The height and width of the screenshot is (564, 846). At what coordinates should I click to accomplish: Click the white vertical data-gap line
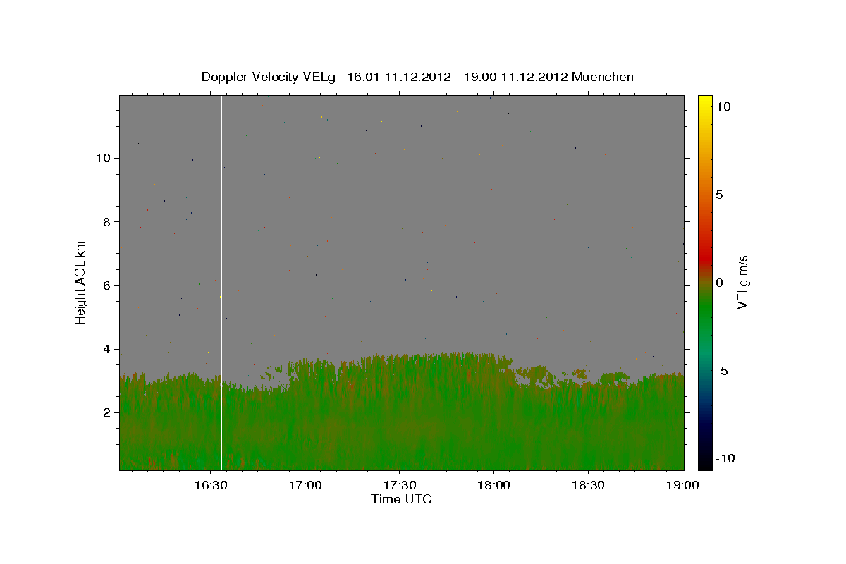tap(222, 282)
